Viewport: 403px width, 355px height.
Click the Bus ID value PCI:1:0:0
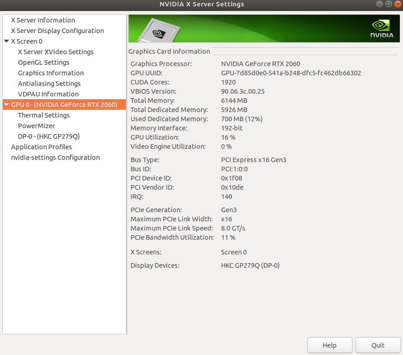click(x=234, y=169)
